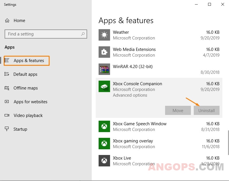Click the apps list scrollbar thumb
The image size is (229, 181).
point(228,143)
